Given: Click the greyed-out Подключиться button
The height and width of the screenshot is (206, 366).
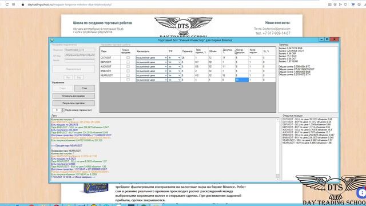Looking at the screenshot, I should pos(74,69).
